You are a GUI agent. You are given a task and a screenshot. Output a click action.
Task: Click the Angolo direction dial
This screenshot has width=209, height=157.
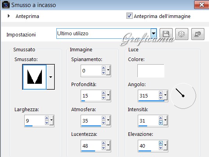183,96
